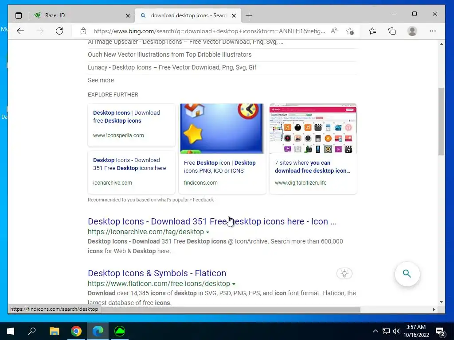The width and height of the screenshot is (454, 340).
Task: Click the lightbulb insights icon near Flaticon
Action: pos(344,274)
